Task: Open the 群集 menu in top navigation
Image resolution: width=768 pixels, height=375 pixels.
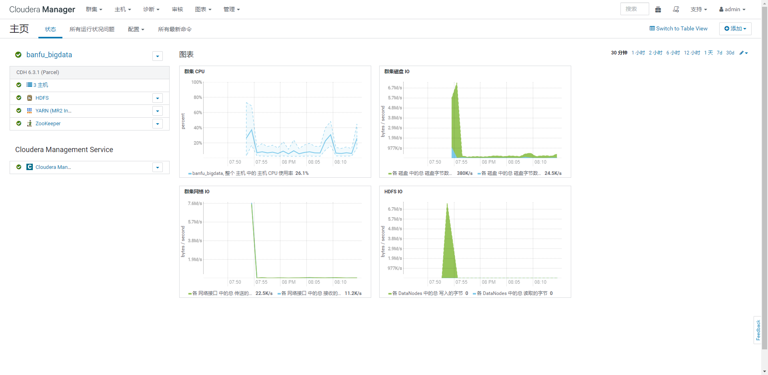Action: [x=94, y=9]
